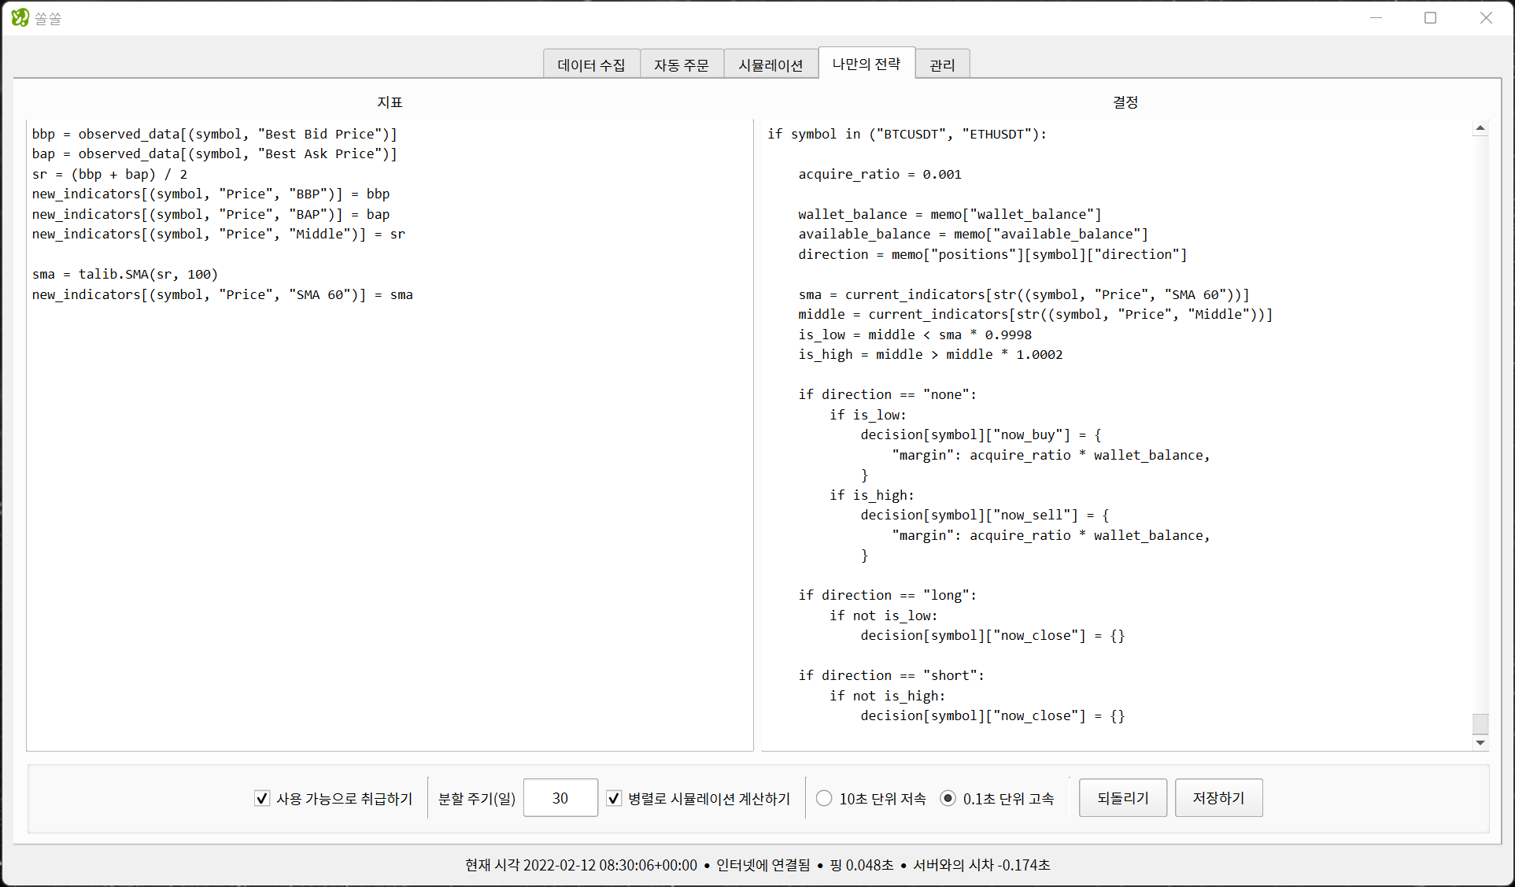Select 0.1초 단위 고속 radio option
Image resolution: width=1515 pixels, height=887 pixels.
948,798
